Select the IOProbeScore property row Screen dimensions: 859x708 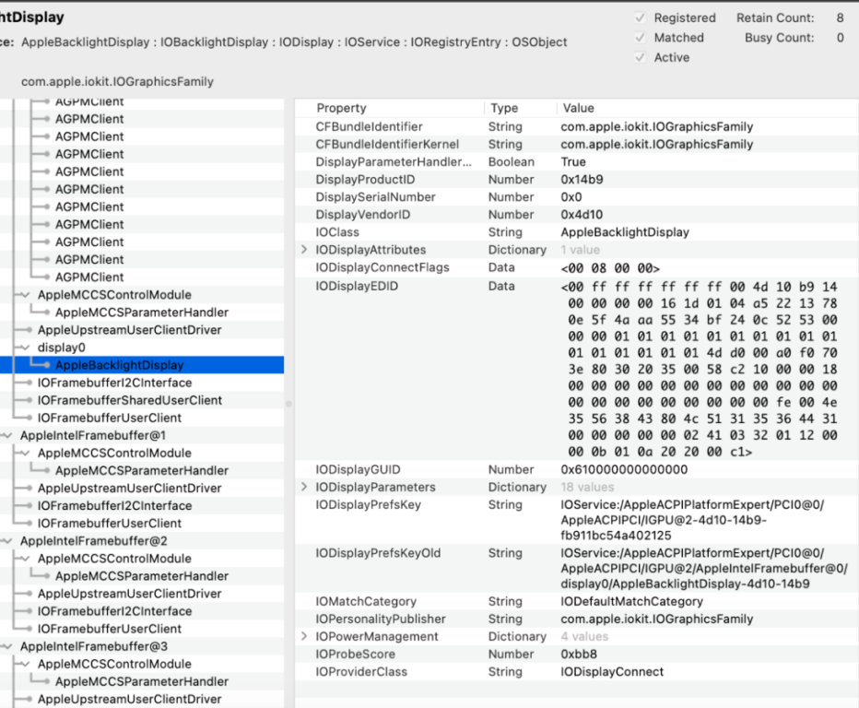[x=356, y=655]
